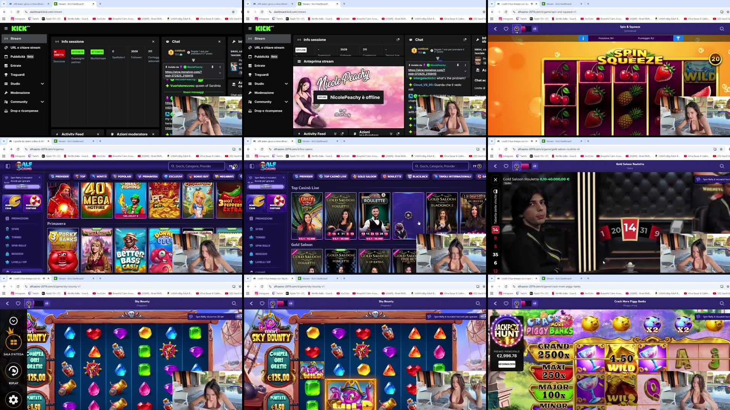Screen dimensions: 730x410
Task: Favorite Crack More Piggy Banks with the heart
Action: click(x=506, y=303)
